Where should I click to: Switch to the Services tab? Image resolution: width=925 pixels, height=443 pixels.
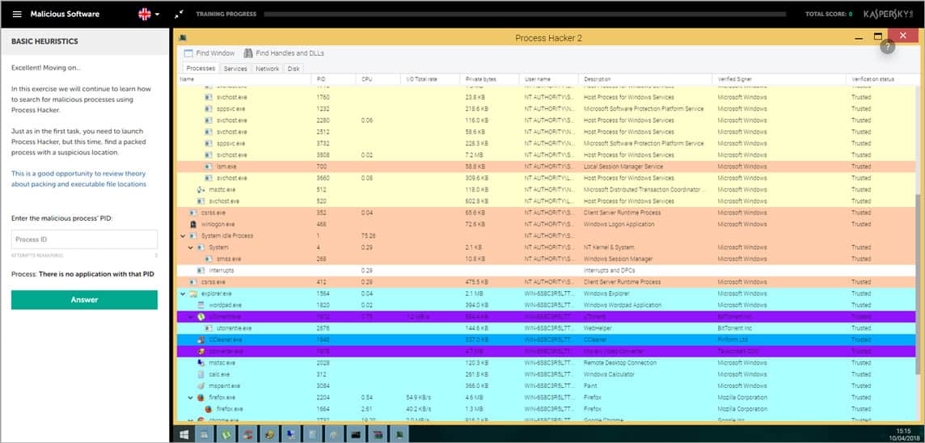[x=235, y=69]
